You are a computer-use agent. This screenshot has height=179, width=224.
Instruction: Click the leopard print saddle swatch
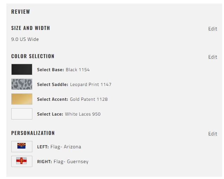click(x=22, y=84)
